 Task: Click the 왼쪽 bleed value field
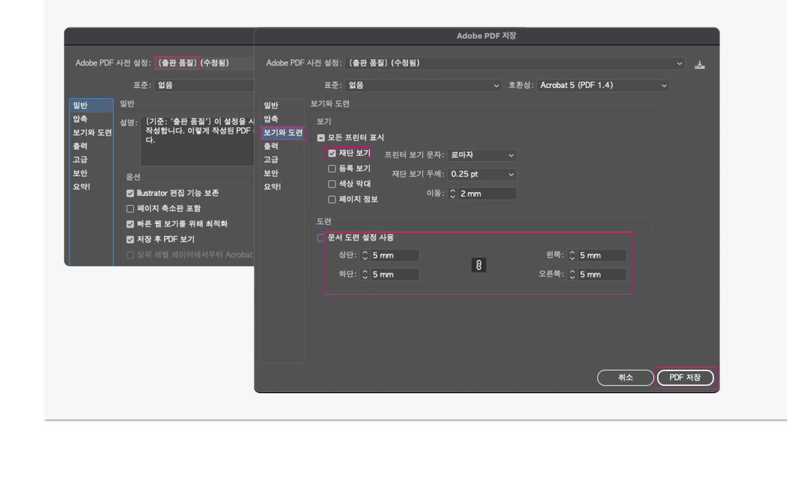coord(603,255)
